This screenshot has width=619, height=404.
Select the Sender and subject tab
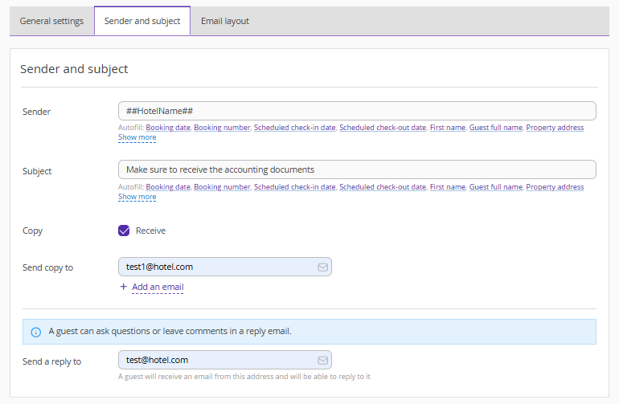pyautogui.click(x=142, y=21)
